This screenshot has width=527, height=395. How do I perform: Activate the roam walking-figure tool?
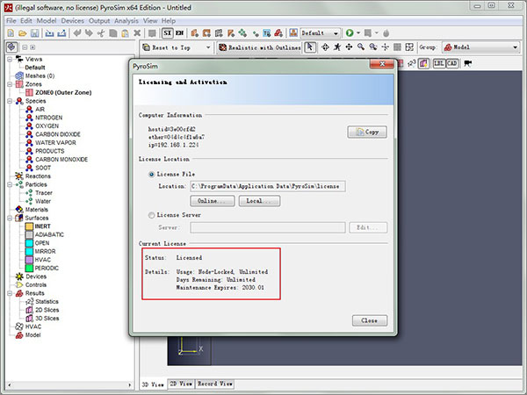tap(337, 47)
